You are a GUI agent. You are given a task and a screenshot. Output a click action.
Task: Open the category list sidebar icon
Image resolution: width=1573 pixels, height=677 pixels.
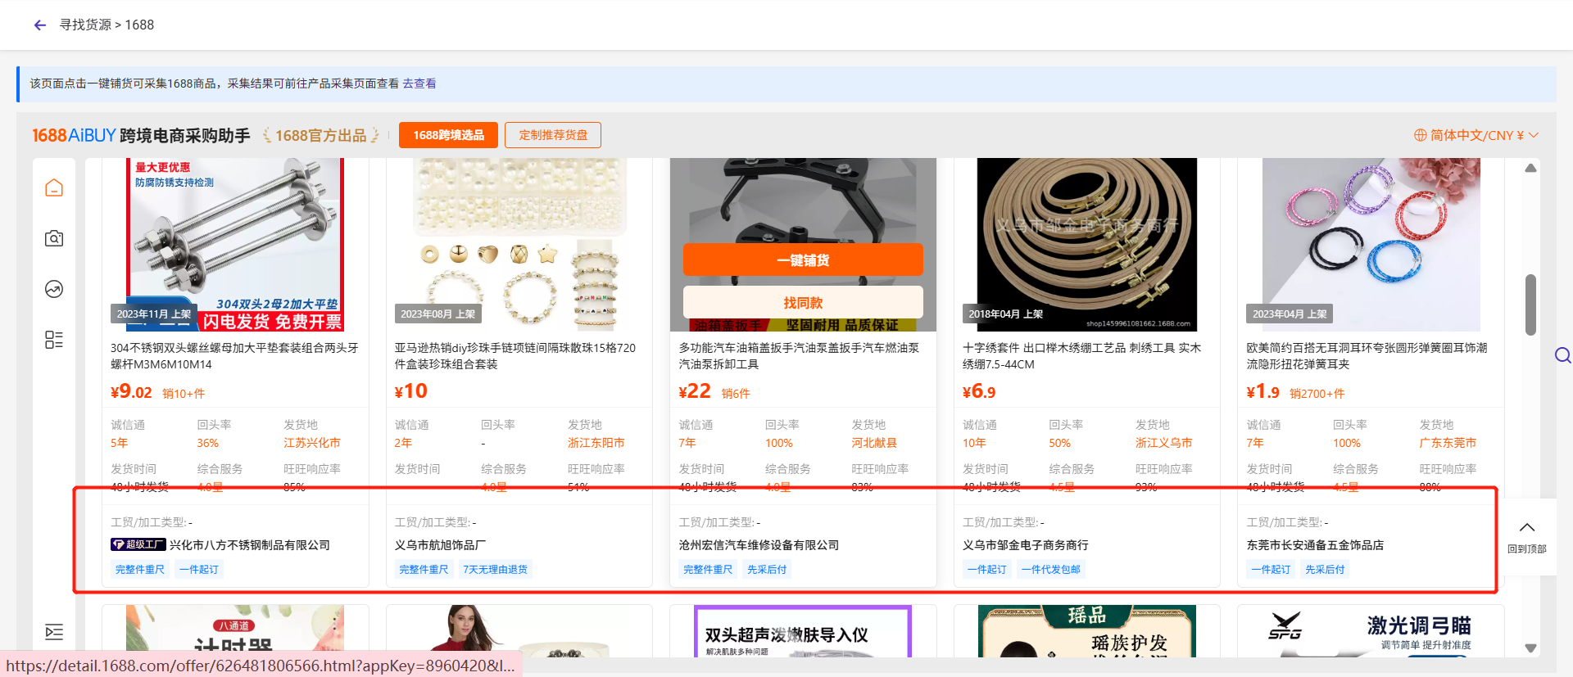point(54,340)
